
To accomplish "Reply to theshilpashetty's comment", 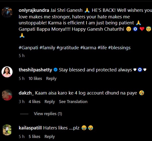I will pyautogui.click(x=51, y=78).
